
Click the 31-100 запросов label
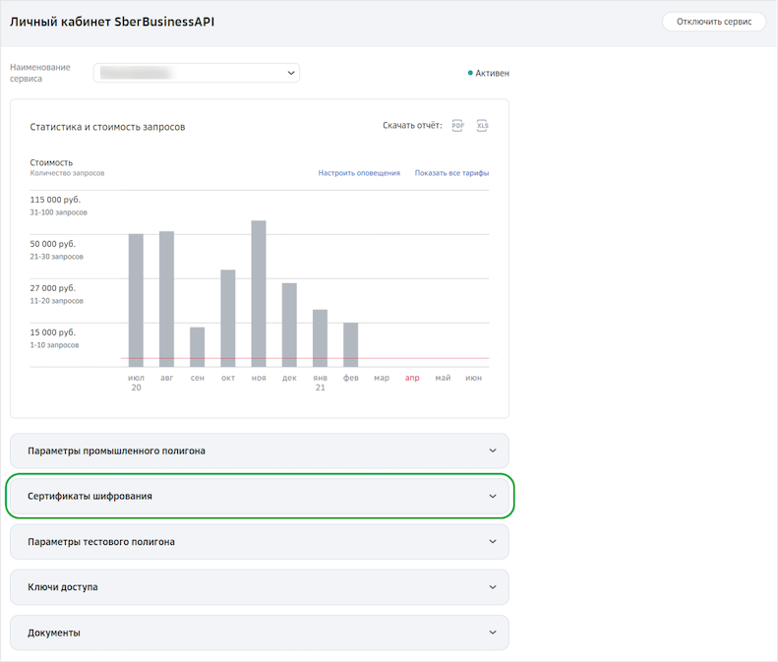tap(59, 212)
